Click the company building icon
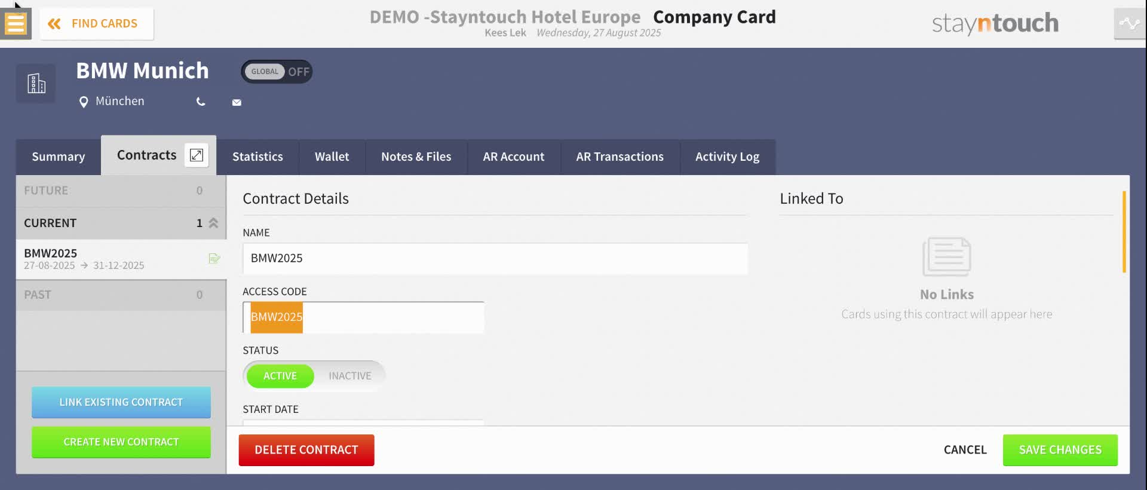Screen dimensions: 1147x490 (x=36, y=83)
